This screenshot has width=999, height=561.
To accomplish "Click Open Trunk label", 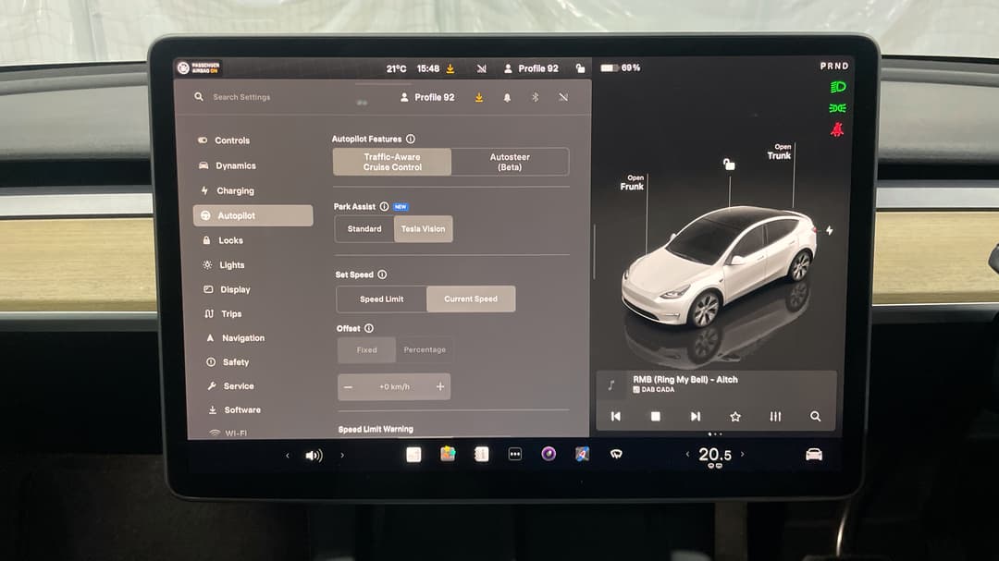I will click(779, 152).
